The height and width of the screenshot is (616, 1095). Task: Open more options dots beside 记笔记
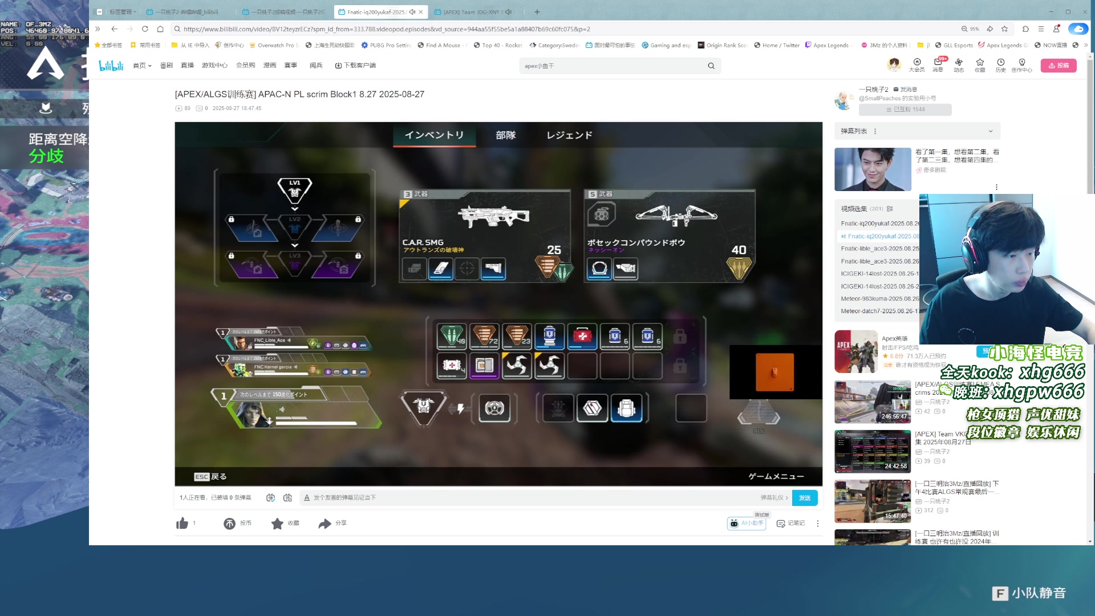point(817,523)
